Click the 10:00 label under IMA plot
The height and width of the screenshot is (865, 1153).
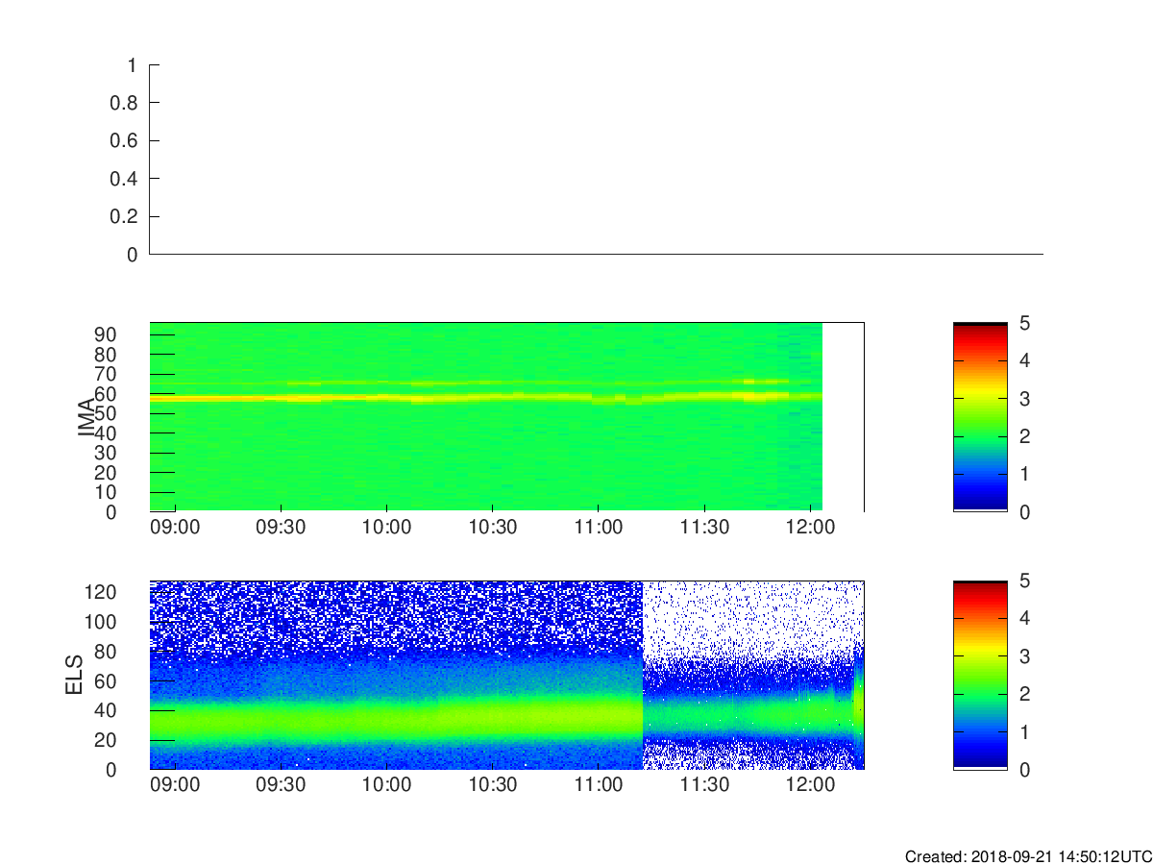point(386,528)
